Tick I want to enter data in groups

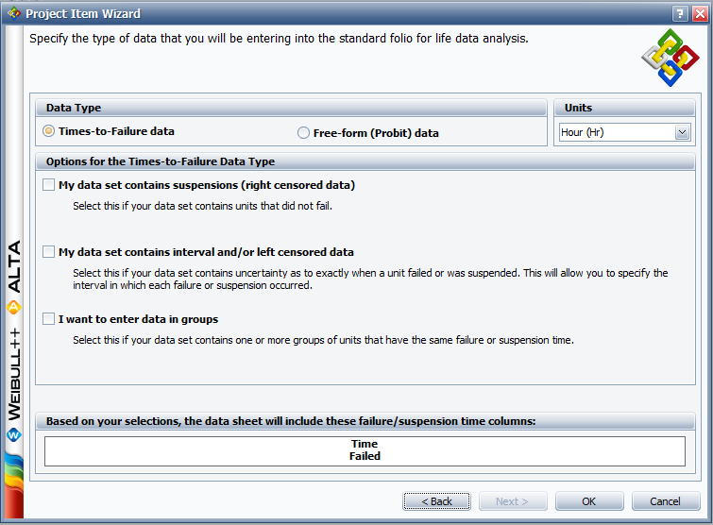(x=49, y=318)
